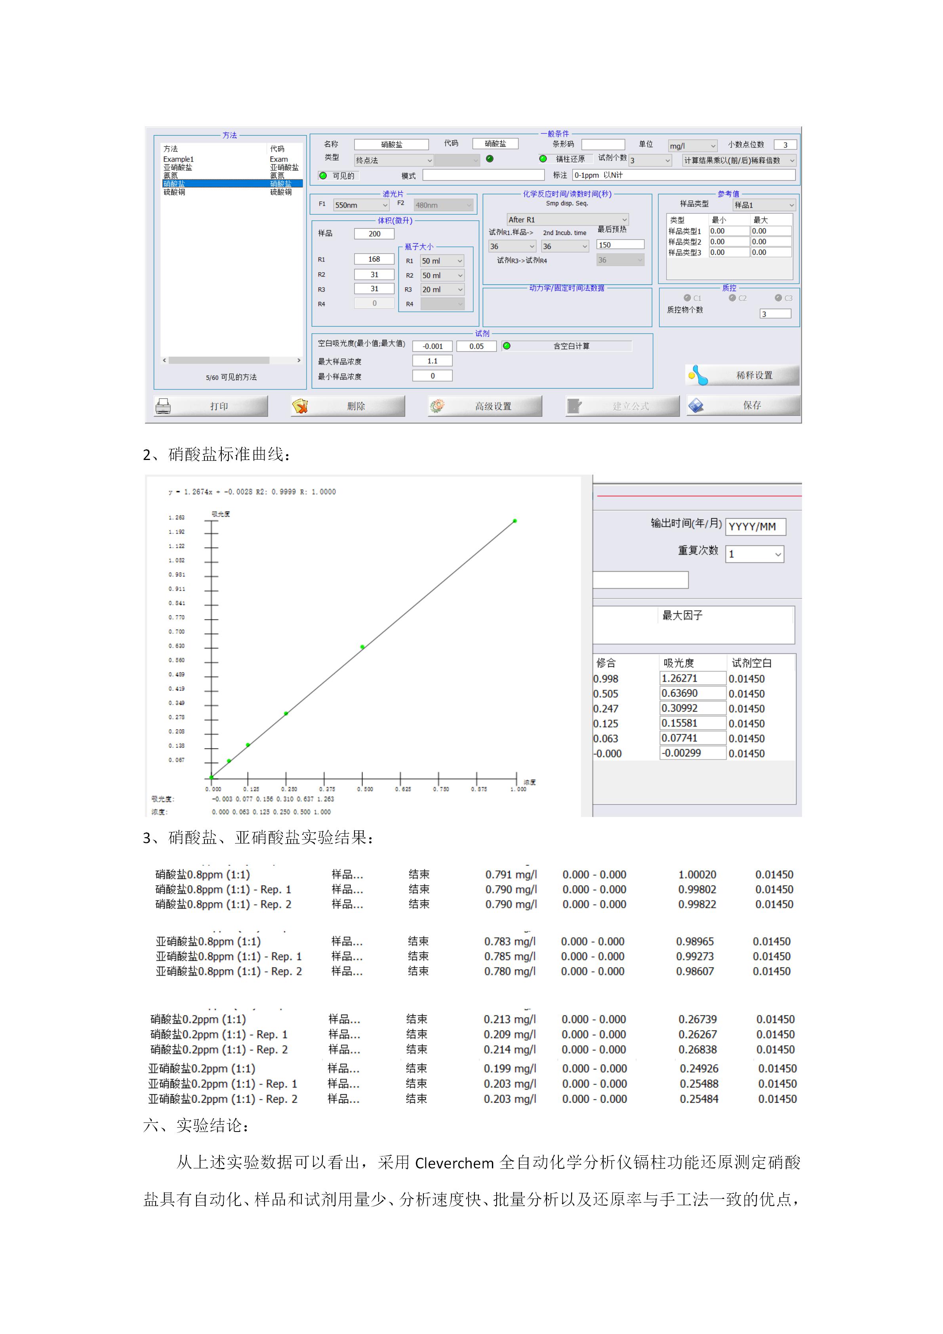
Task: Click the 标注 note field with 0-1ppm
Action: (684, 175)
